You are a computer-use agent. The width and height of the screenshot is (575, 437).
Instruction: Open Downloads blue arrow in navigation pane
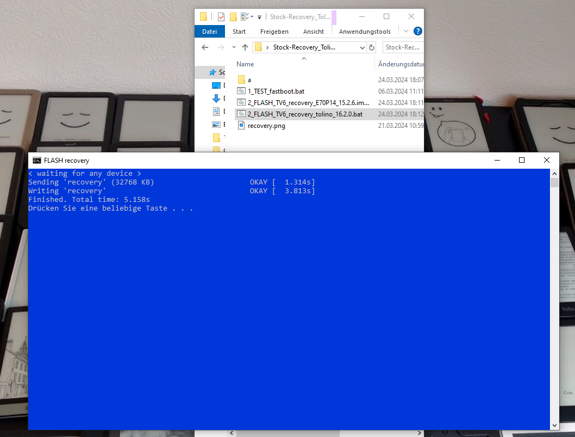[x=216, y=99]
